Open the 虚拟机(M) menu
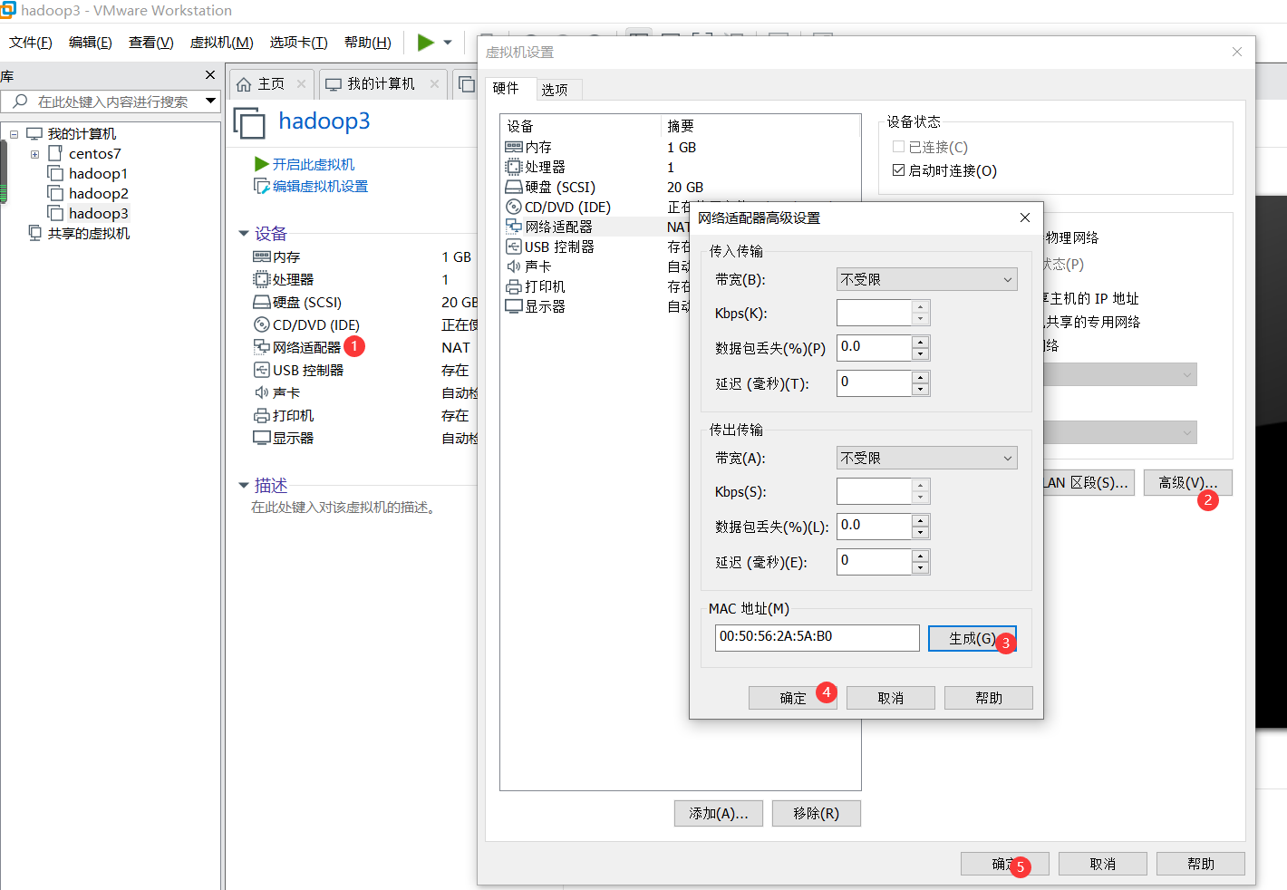The width and height of the screenshot is (1287, 890). coord(221,43)
